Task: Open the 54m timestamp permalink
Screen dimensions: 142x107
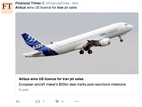Action: [75, 3]
